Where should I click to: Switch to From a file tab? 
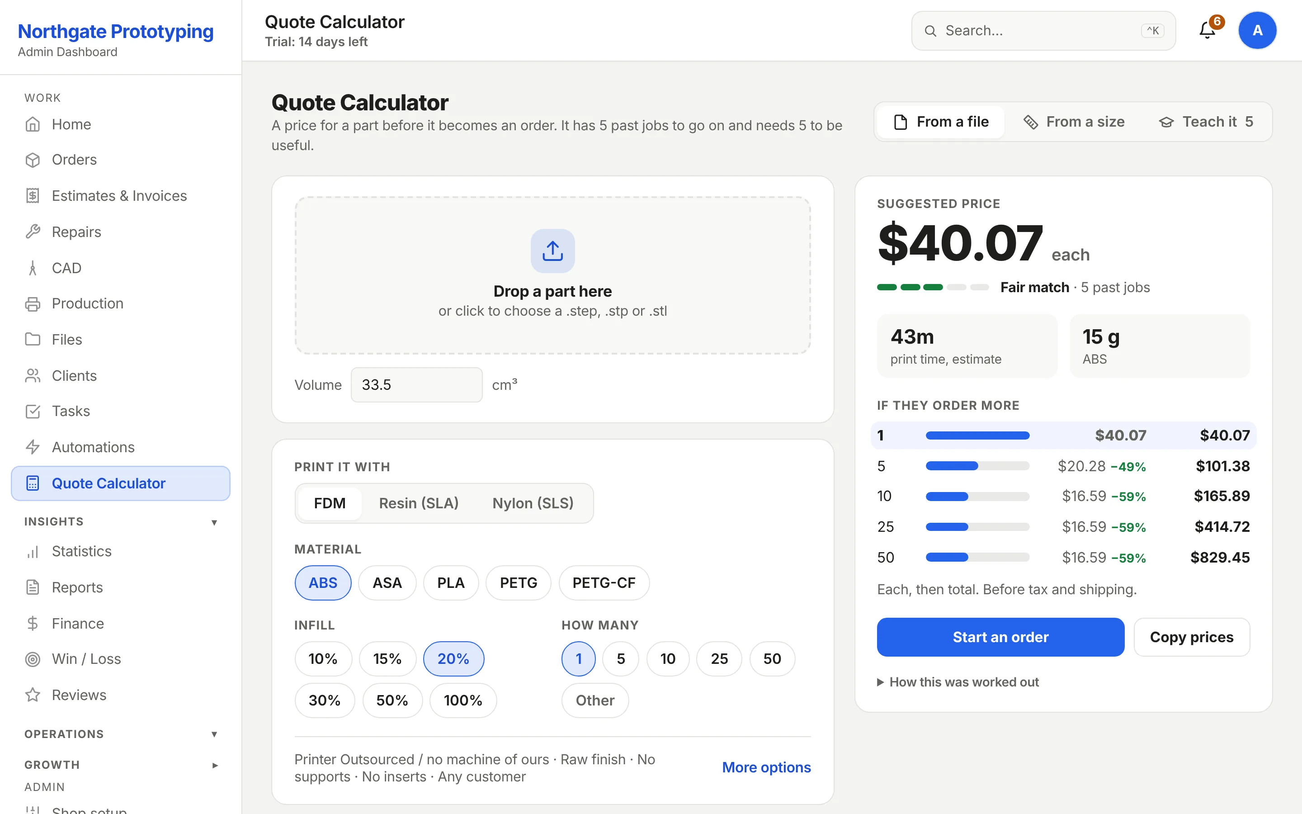point(940,122)
